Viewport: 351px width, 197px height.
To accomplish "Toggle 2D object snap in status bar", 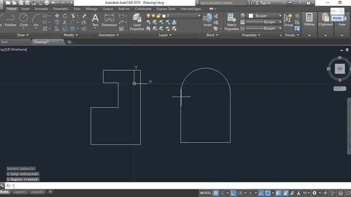I will coord(268,193).
